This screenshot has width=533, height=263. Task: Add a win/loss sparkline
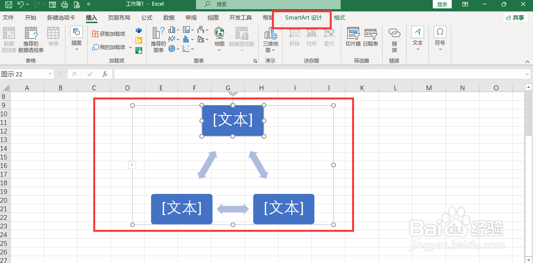tap(329, 37)
